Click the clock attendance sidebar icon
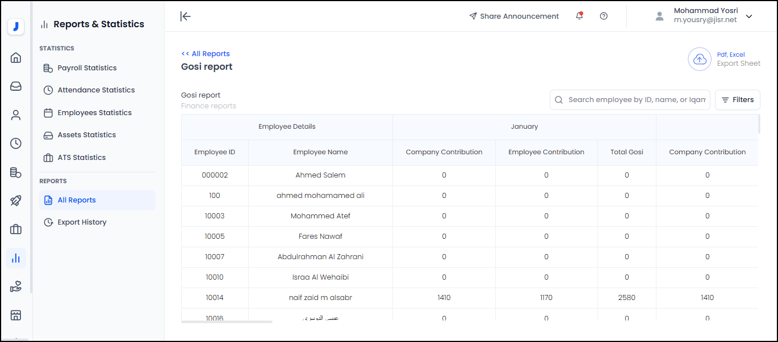The height and width of the screenshot is (342, 778). click(16, 143)
